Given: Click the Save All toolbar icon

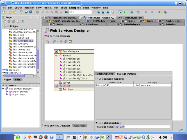Looking at the screenshot, I should 30,12.
